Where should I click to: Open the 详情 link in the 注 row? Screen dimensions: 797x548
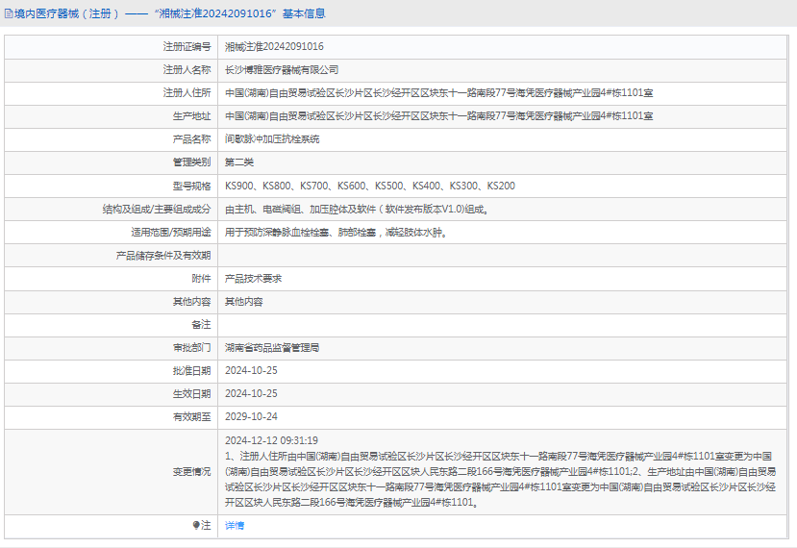235,526
